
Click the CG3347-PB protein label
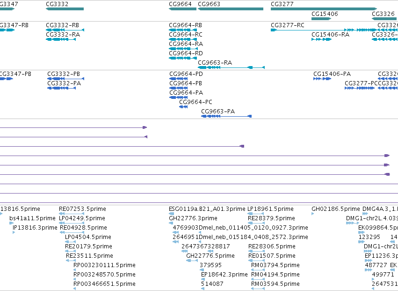pos(15,74)
